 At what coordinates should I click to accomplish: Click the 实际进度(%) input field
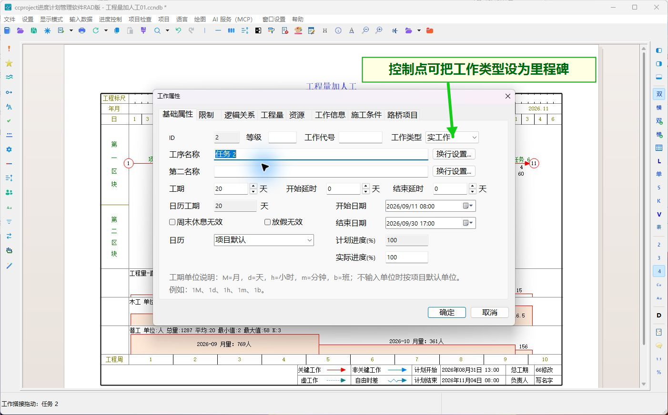click(x=406, y=257)
